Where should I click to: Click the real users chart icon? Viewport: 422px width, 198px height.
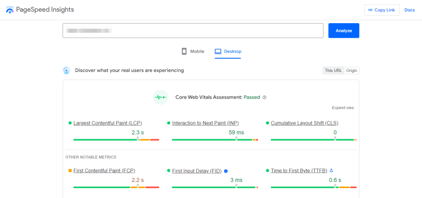66,71
